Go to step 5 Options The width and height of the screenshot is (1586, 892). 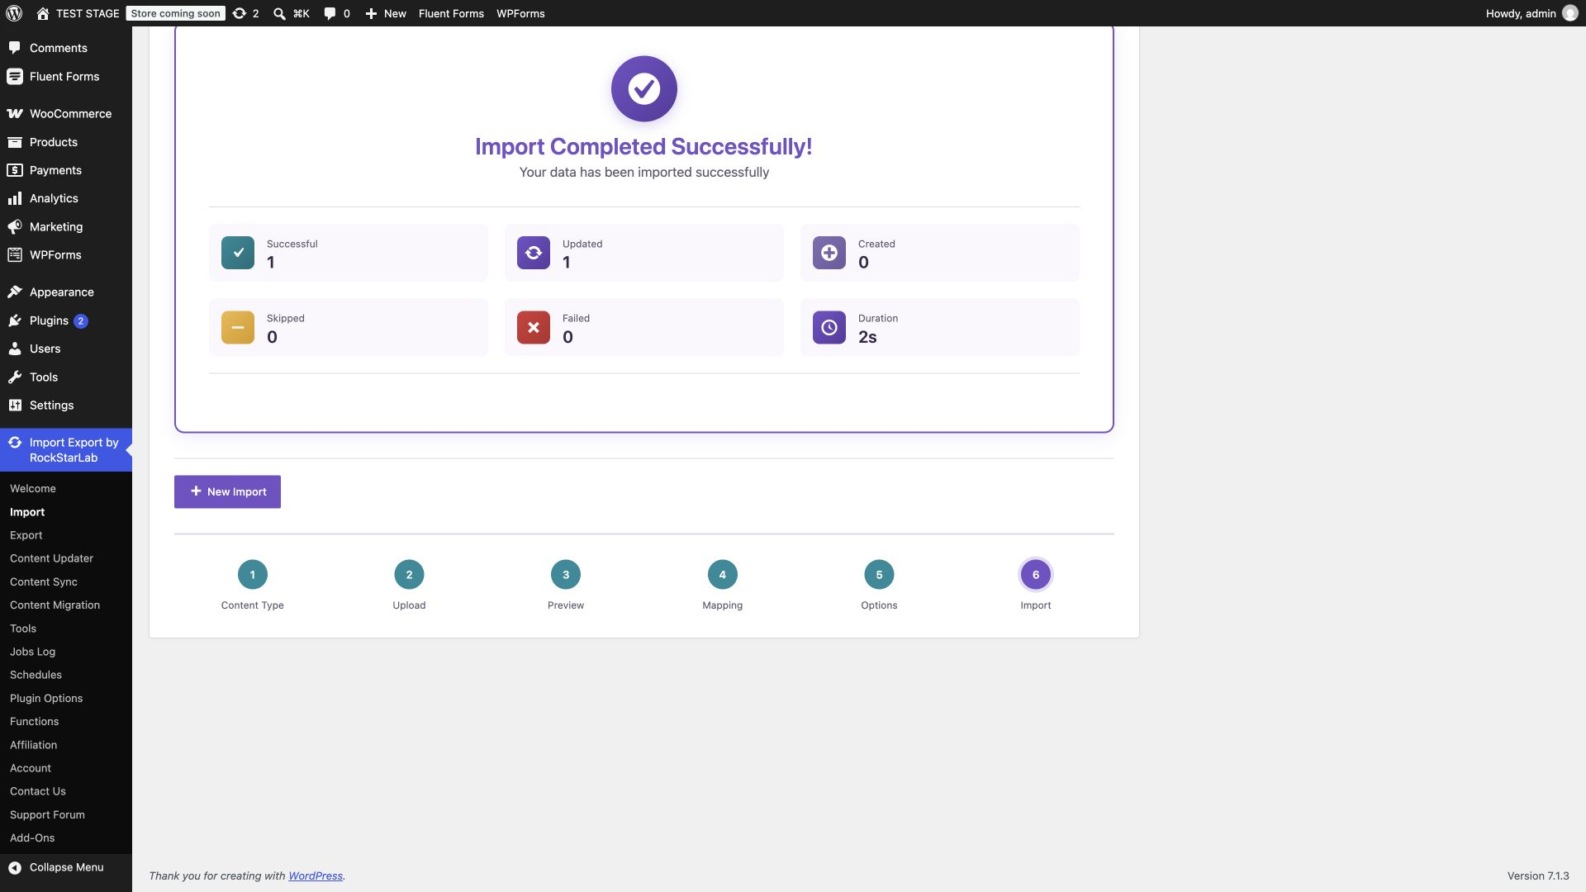pos(879,575)
